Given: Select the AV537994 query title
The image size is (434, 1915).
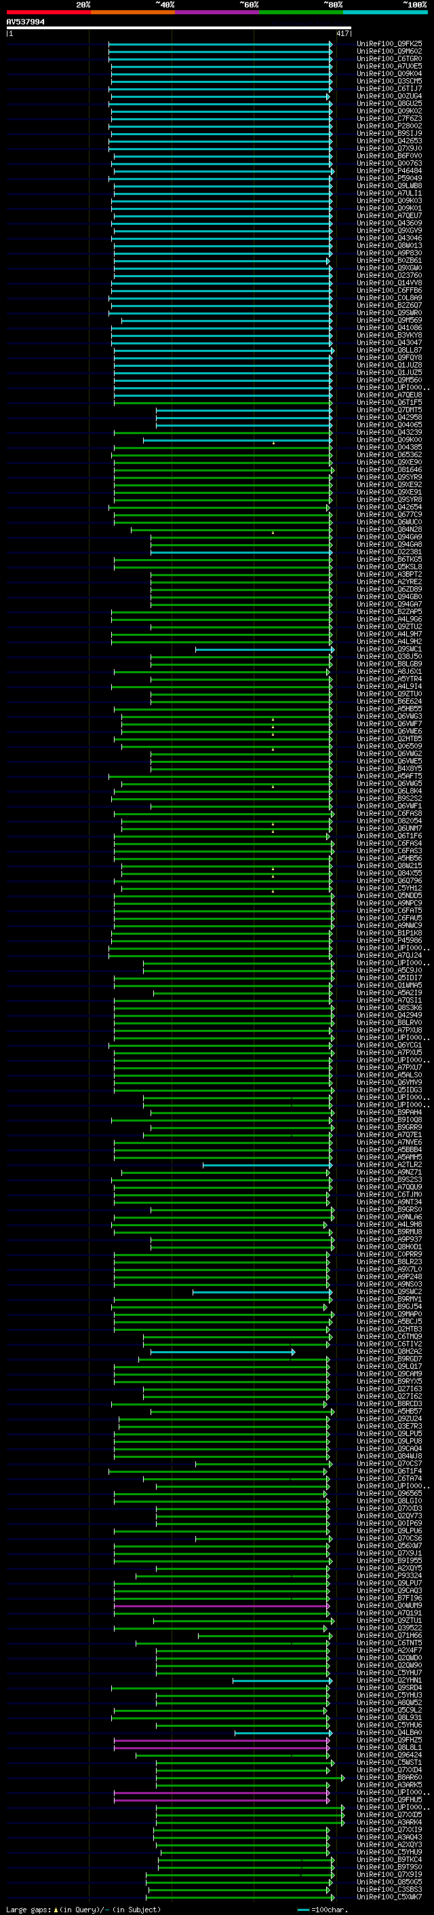Looking at the screenshot, I should (x=25, y=22).
